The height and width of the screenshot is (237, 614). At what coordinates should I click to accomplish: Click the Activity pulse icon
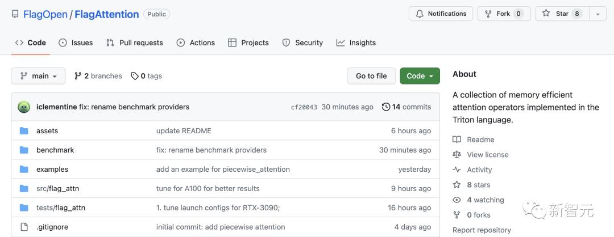click(457, 170)
